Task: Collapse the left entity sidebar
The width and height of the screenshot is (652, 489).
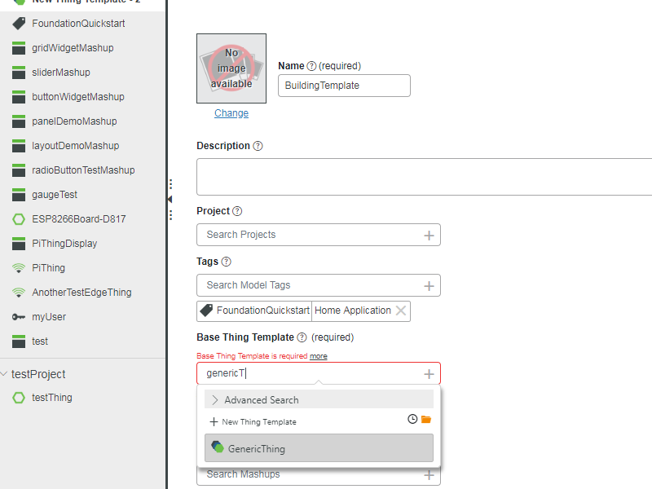Action: [x=170, y=198]
